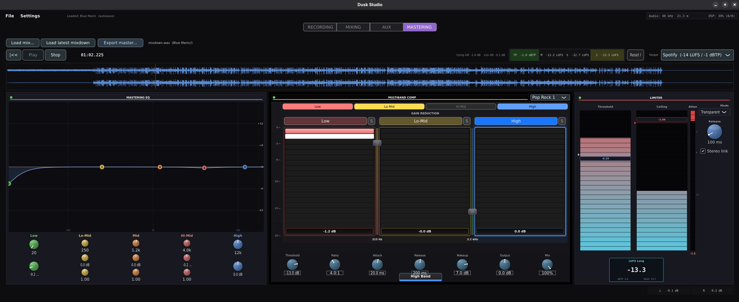Click the limiter Threshold -6.29 slider handle
This screenshot has width=739, height=302.
click(x=605, y=159)
